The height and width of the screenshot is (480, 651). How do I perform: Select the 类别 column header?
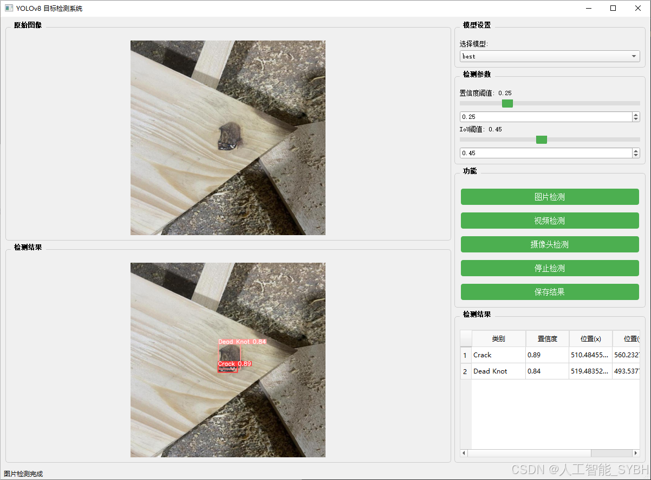[x=499, y=339]
